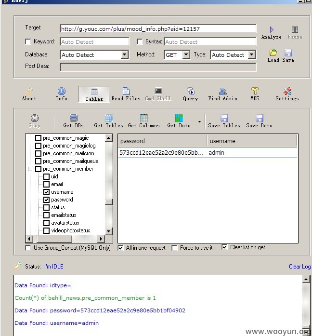Click the Post Data field
This screenshot has width=312, height=336.
click(x=158, y=67)
